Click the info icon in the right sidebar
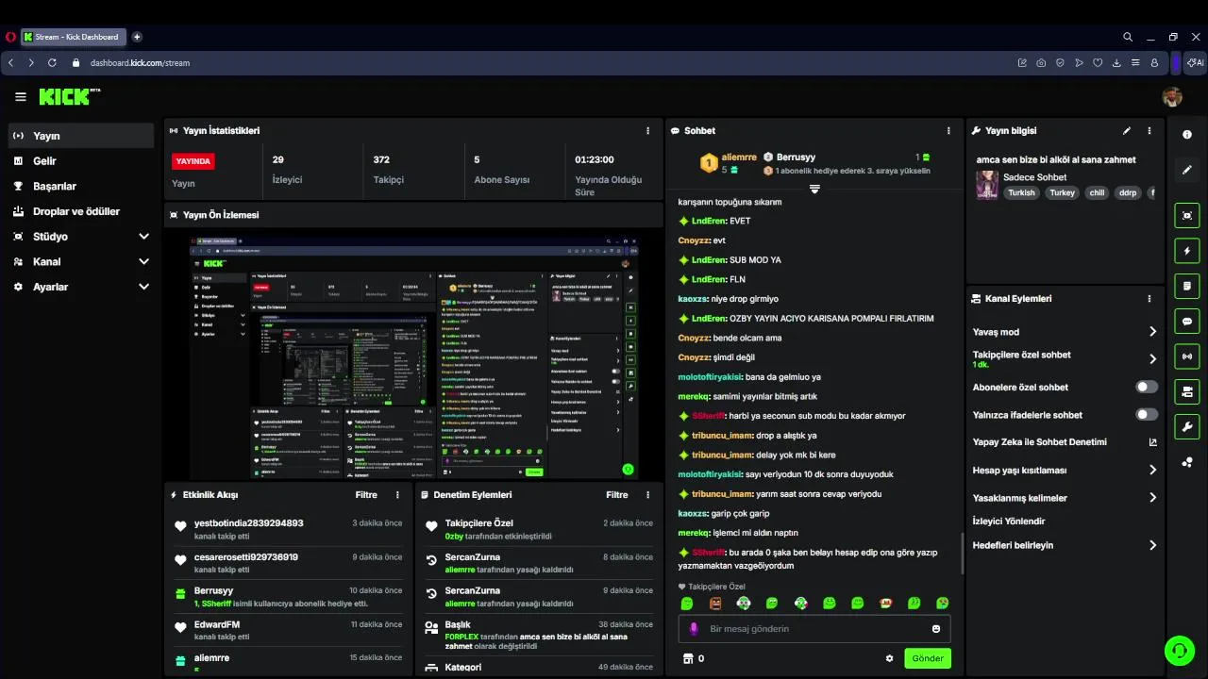The image size is (1208, 679). tap(1187, 135)
